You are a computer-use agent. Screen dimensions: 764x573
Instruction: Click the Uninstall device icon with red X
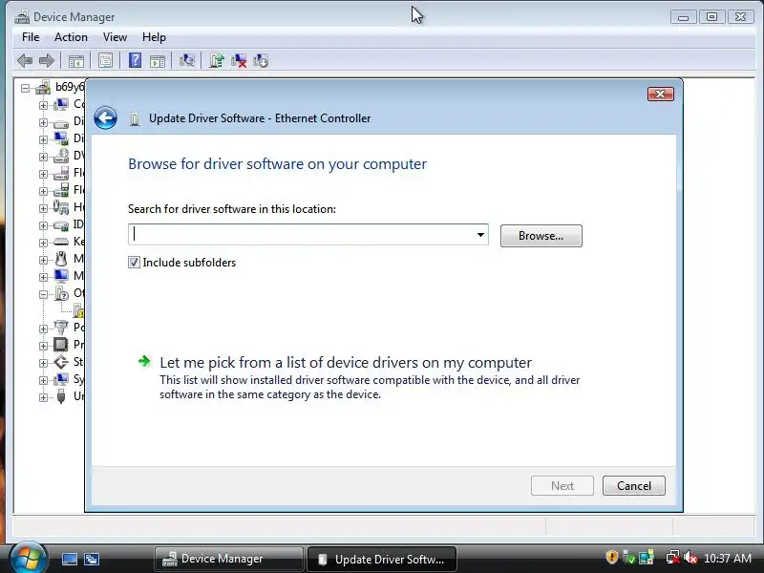[x=239, y=61]
